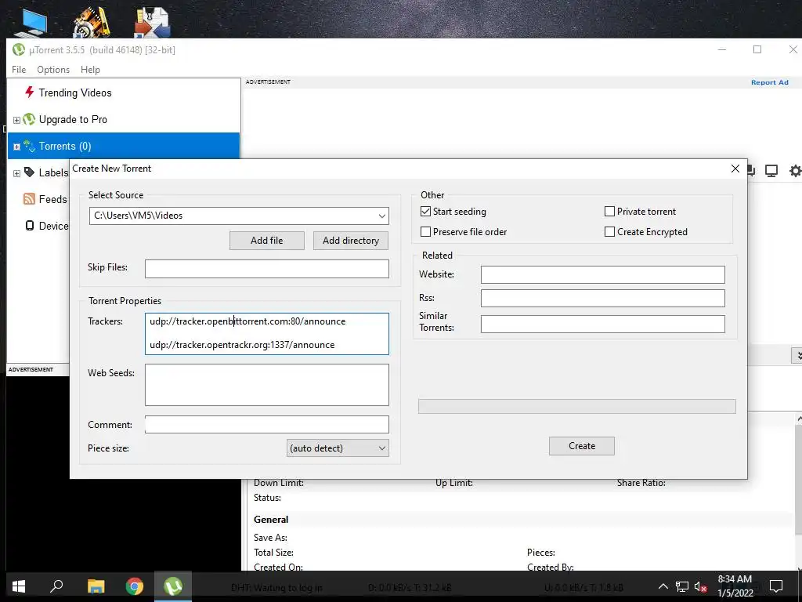Expand the Upgrade to Pro tree node

tap(16, 120)
